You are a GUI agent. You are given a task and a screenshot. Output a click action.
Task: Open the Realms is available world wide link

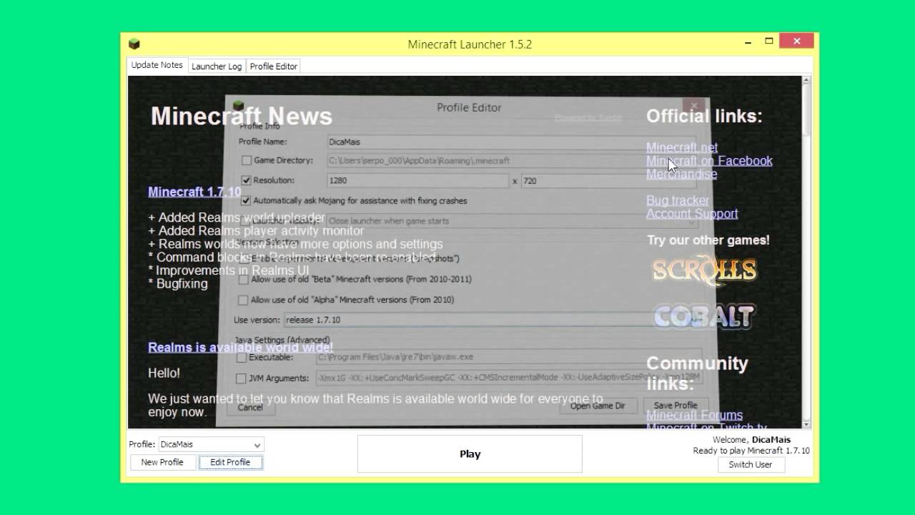(x=240, y=348)
